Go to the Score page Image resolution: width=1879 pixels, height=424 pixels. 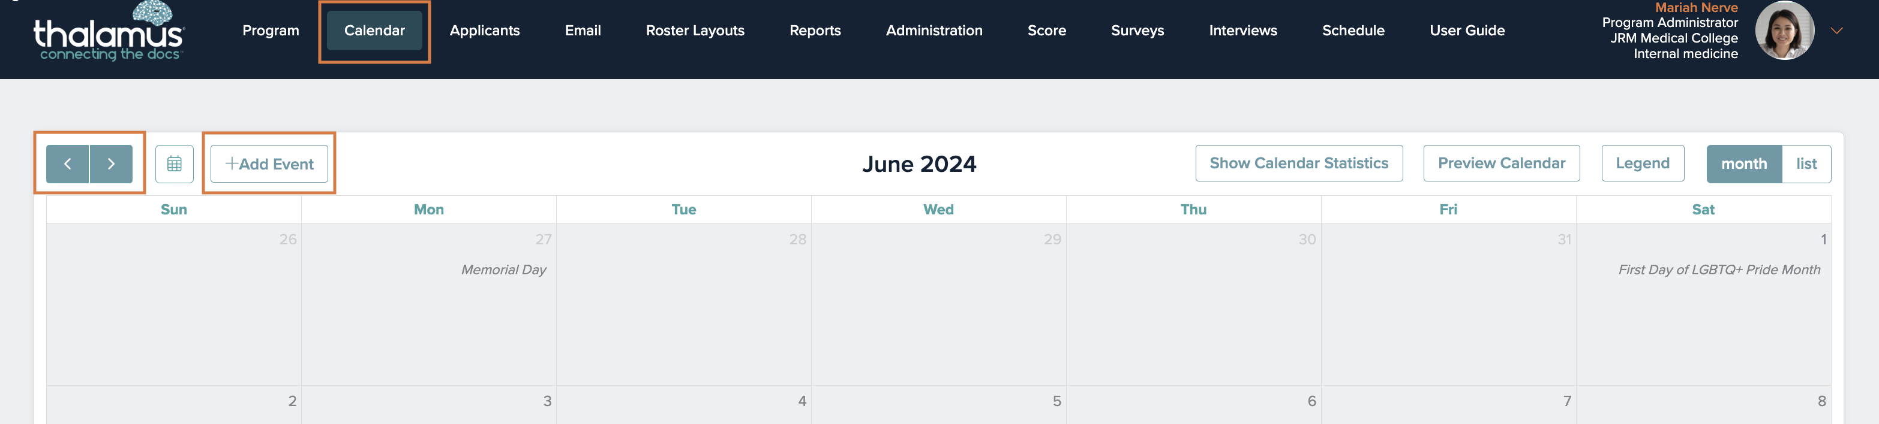[x=1047, y=31]
